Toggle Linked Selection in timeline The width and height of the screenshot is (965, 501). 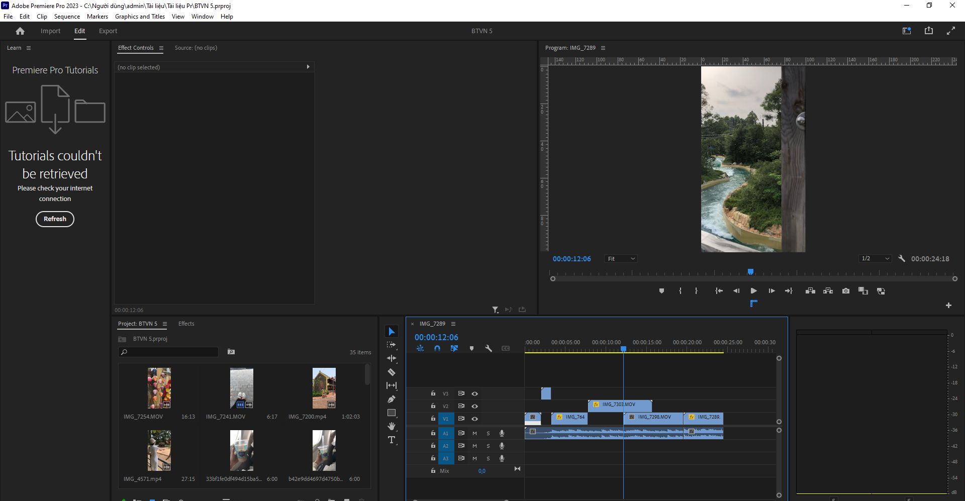pyautogui.click(x=454, y=348)
